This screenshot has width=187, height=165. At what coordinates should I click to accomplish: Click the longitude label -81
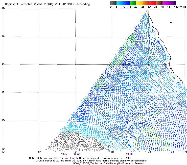point(112,152)
